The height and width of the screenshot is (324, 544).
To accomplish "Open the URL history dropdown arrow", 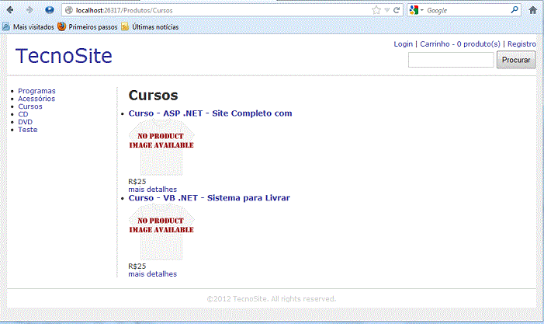I will tap(387, 10).
